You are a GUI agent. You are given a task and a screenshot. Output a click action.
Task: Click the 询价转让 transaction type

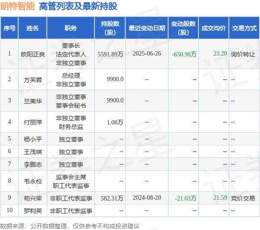click(x=243, y=54)
